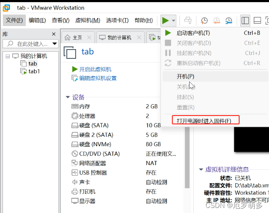Close the 我的计算机 tab

tap(139, 37)
